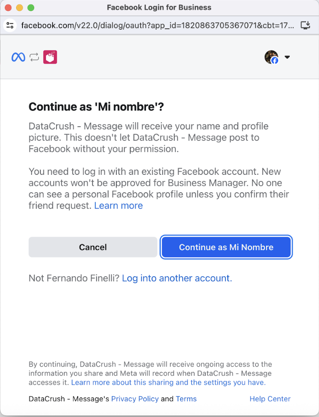Close the Facebook Login window
319x417 pixels.
coord(8,8)
